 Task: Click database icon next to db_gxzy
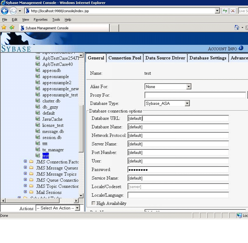point(38,106)
